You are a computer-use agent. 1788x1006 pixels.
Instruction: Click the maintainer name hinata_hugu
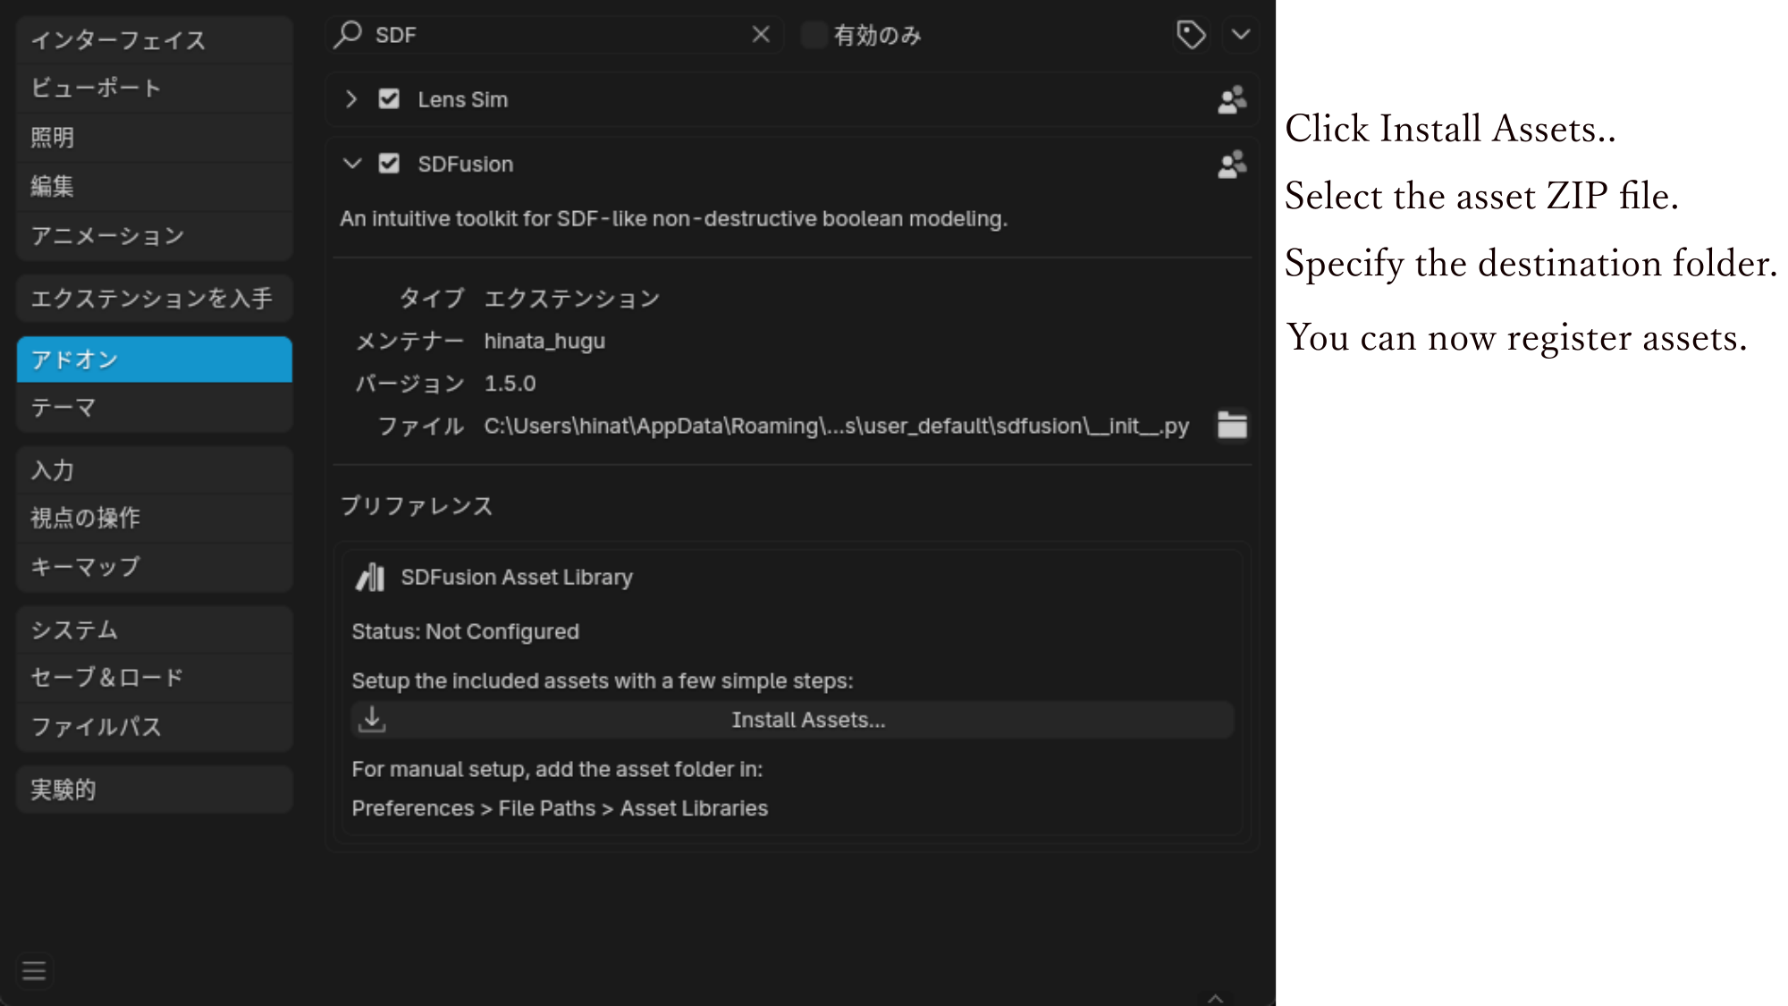(x=544, y=342)
